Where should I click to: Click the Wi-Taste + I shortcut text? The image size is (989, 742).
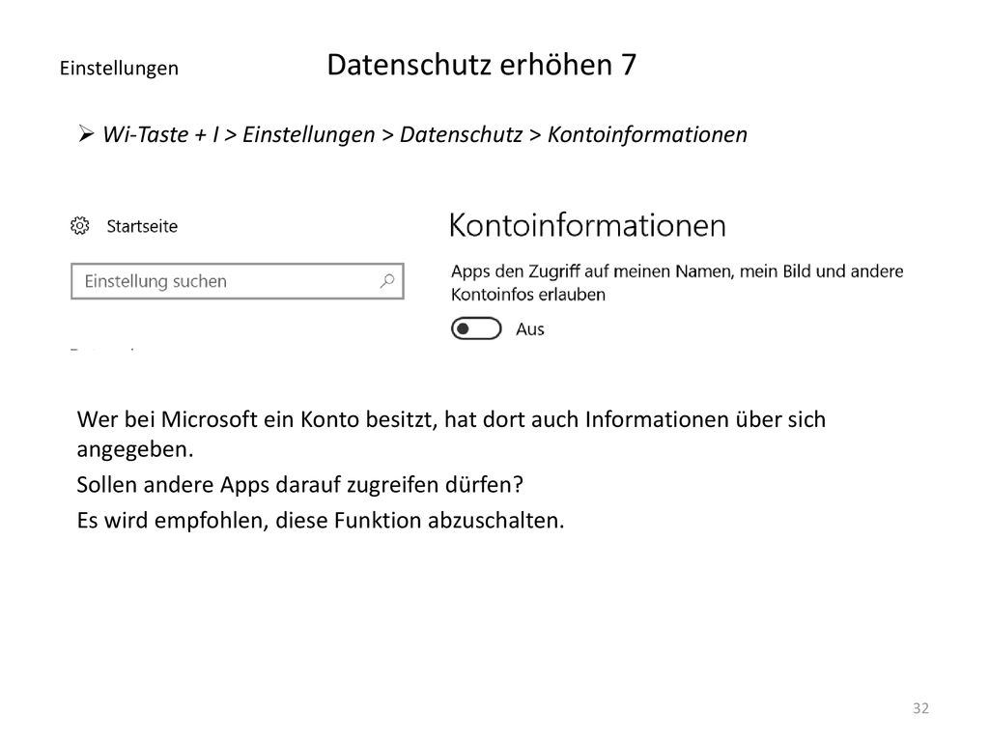161,134
